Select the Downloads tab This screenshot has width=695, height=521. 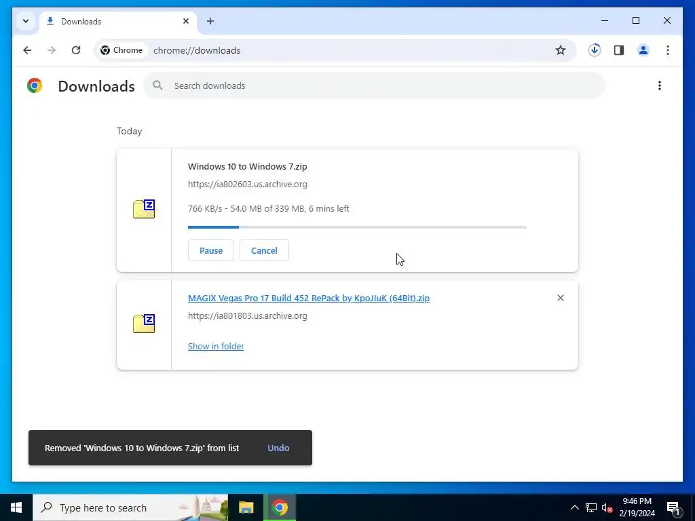point(118,21)
